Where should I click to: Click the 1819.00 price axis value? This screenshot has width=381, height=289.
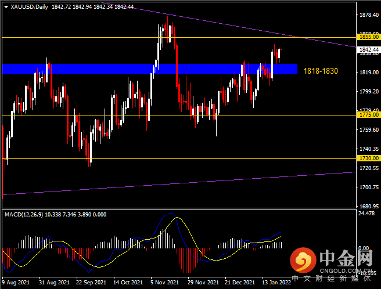click(369, 72)
